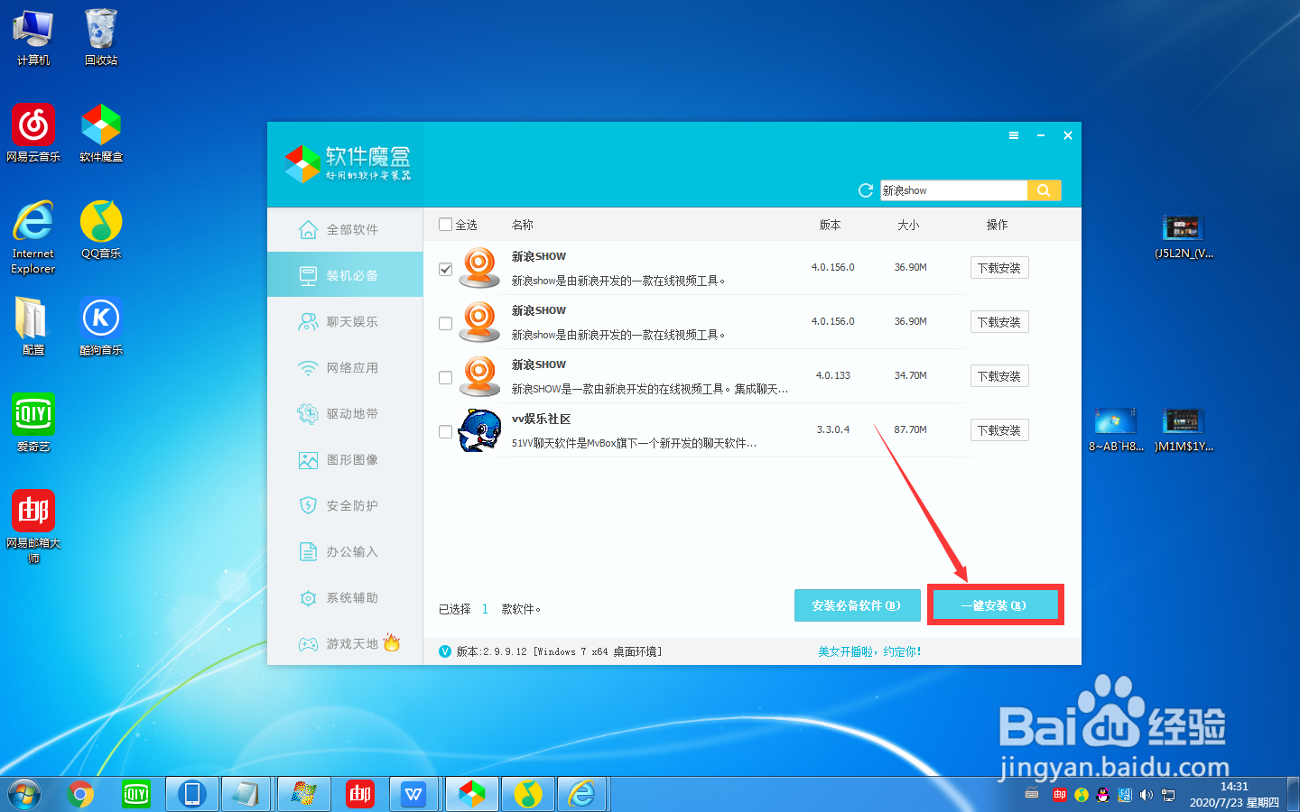Screen dimensions: 1300x812
Task: Open the 爱奇艺 desktop icon
Action: (x=33, y=422)
